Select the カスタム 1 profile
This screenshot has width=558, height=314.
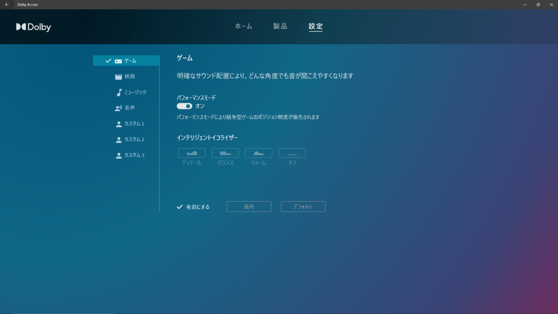(x=126, y=123)
